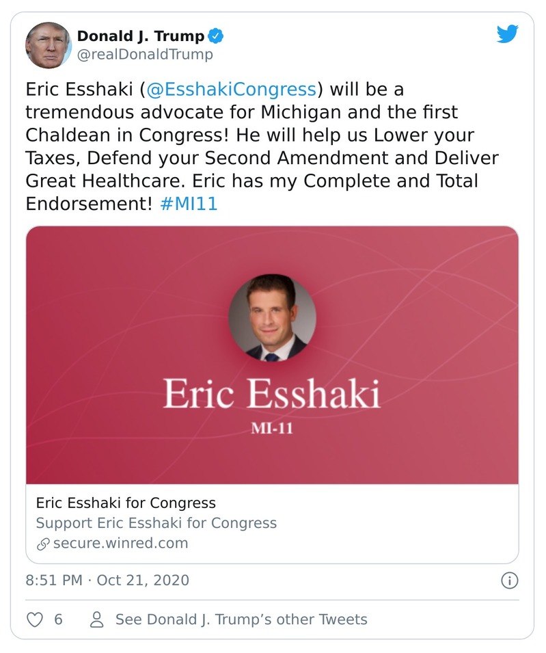Open the tweet author's profile picture

click(x=49, y=45)
